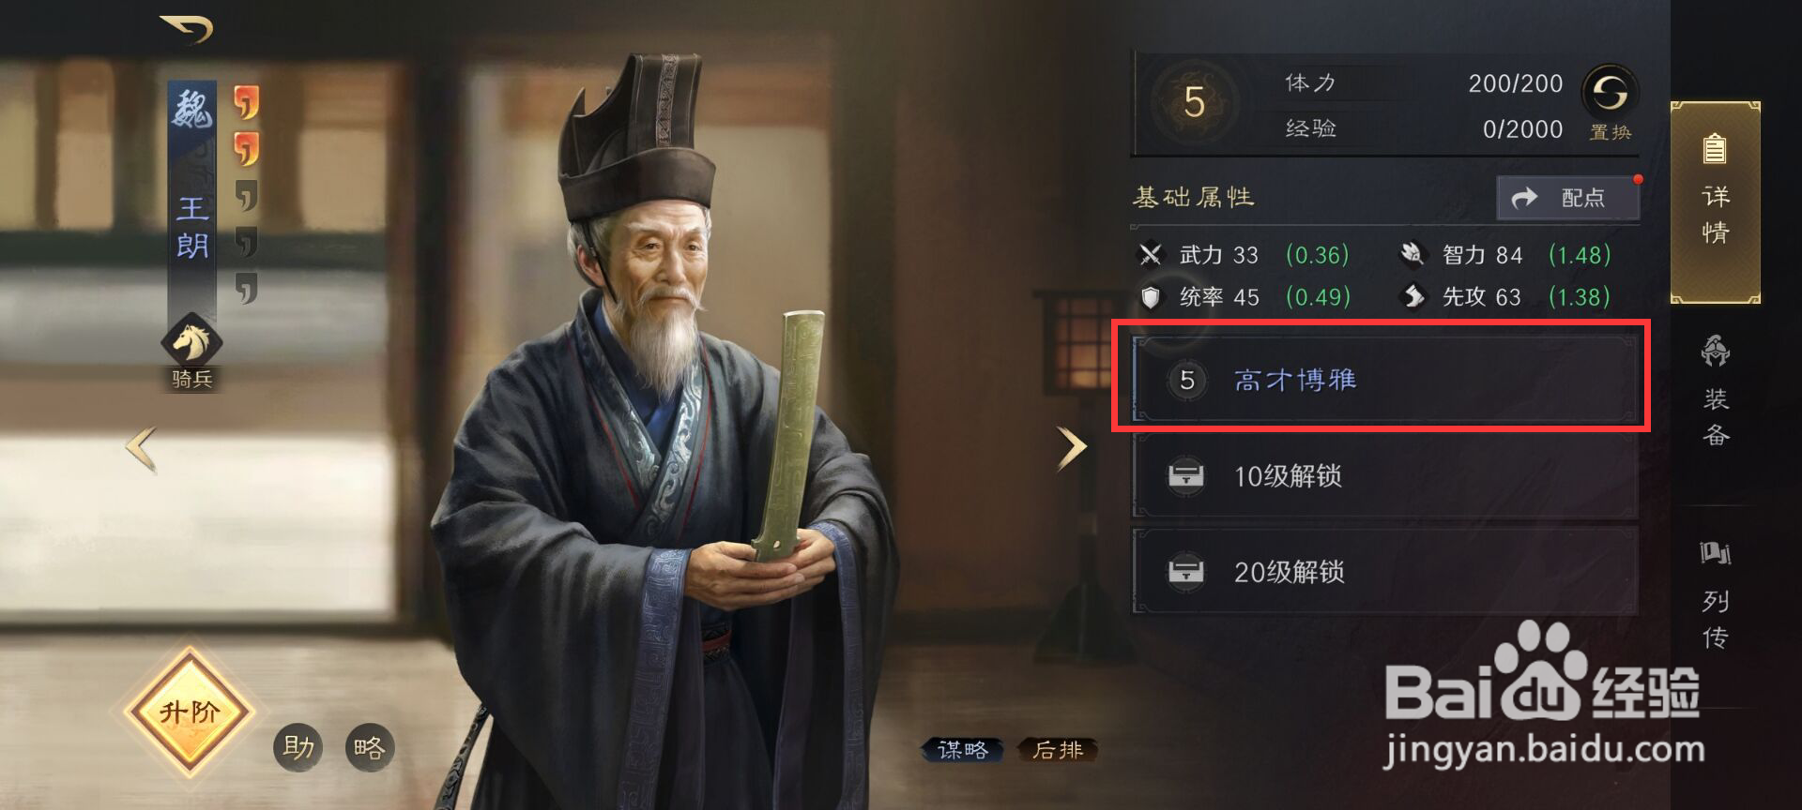Screen dimensions: 1802x810
Task: Select the 20级解锁 locked skill slot
Action: click(1385, 571)
